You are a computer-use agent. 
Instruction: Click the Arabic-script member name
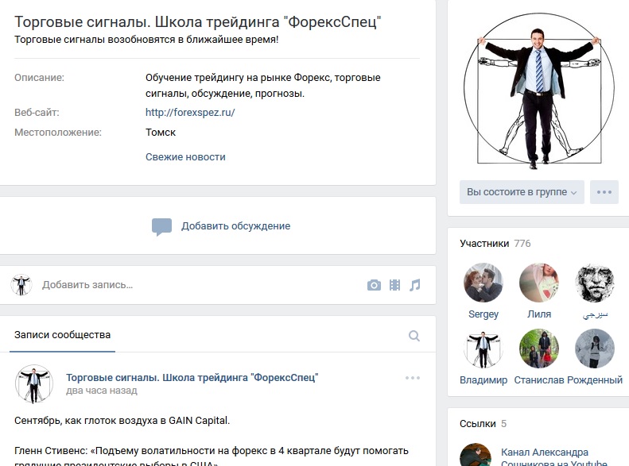[x=595, y=314]
